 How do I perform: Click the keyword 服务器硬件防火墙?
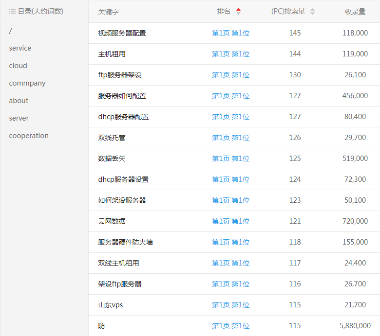click(125, 242)
